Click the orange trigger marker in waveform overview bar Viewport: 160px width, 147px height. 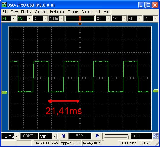click(x=80, y=18)
